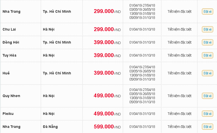Book the Đồng Hới to Tp. Hồ Chí Minh flight
Screen dimensions: 217x133
coord(208,42)
